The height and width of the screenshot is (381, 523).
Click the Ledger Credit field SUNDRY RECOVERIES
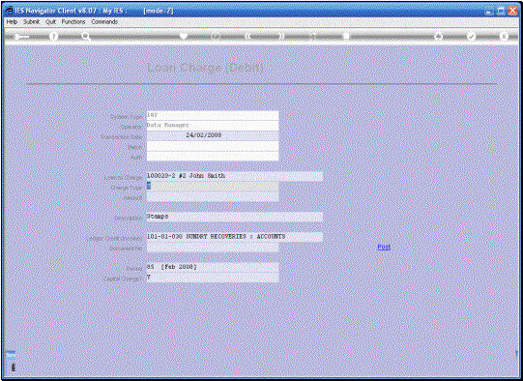(235, 237)
